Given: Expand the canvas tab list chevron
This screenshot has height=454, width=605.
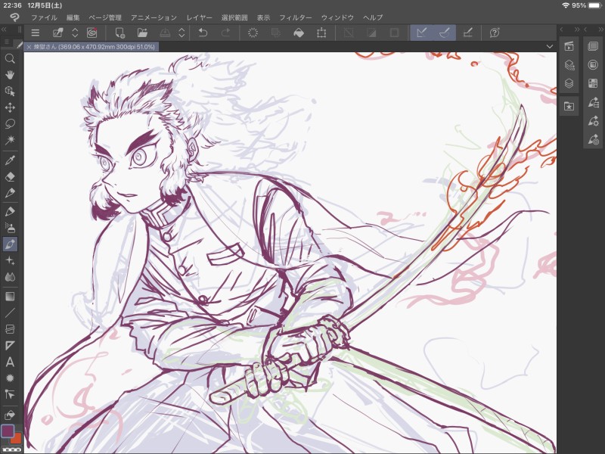Looking at the screenshot, I should [x=550, y=46].
